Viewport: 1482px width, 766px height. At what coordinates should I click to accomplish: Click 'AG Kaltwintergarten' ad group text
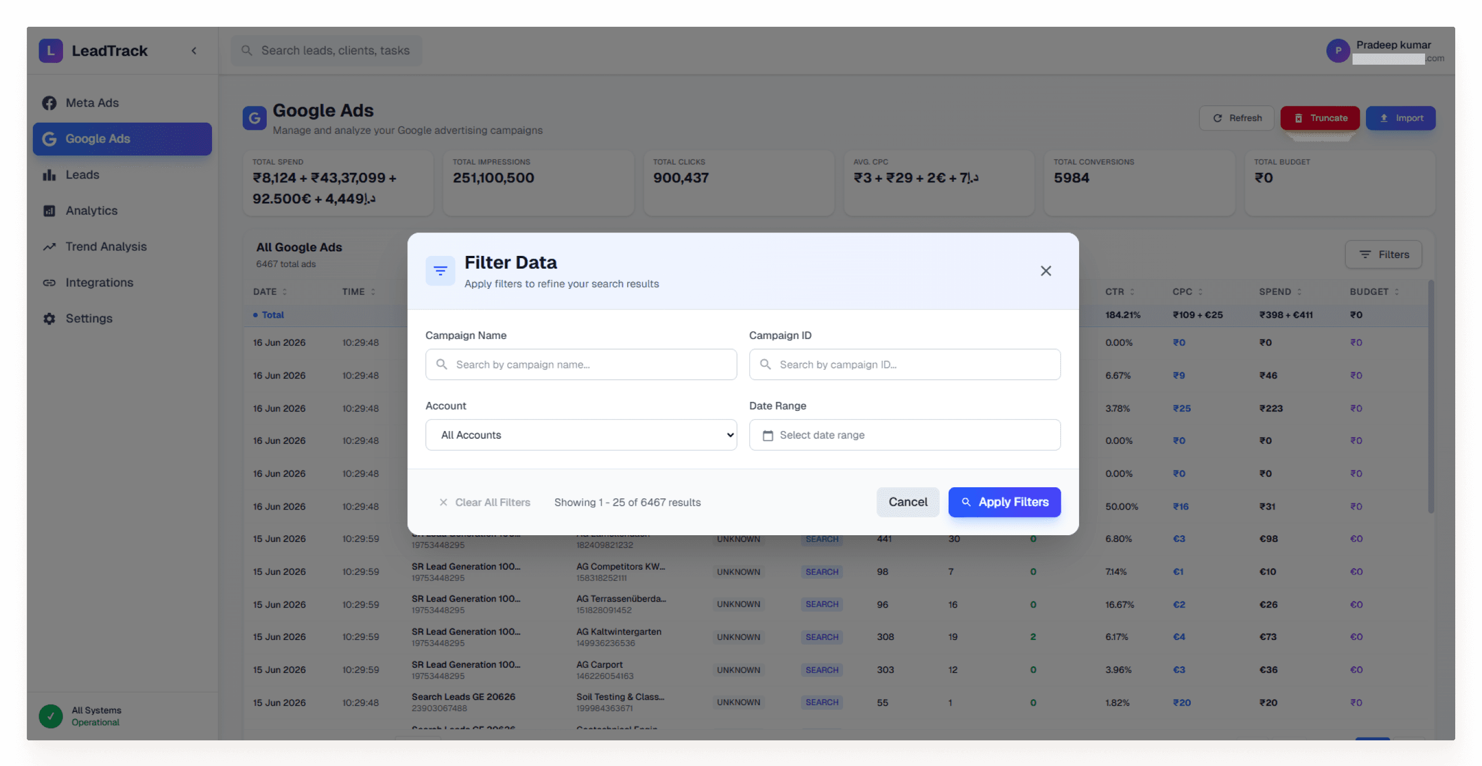click(x=618, y=632)
